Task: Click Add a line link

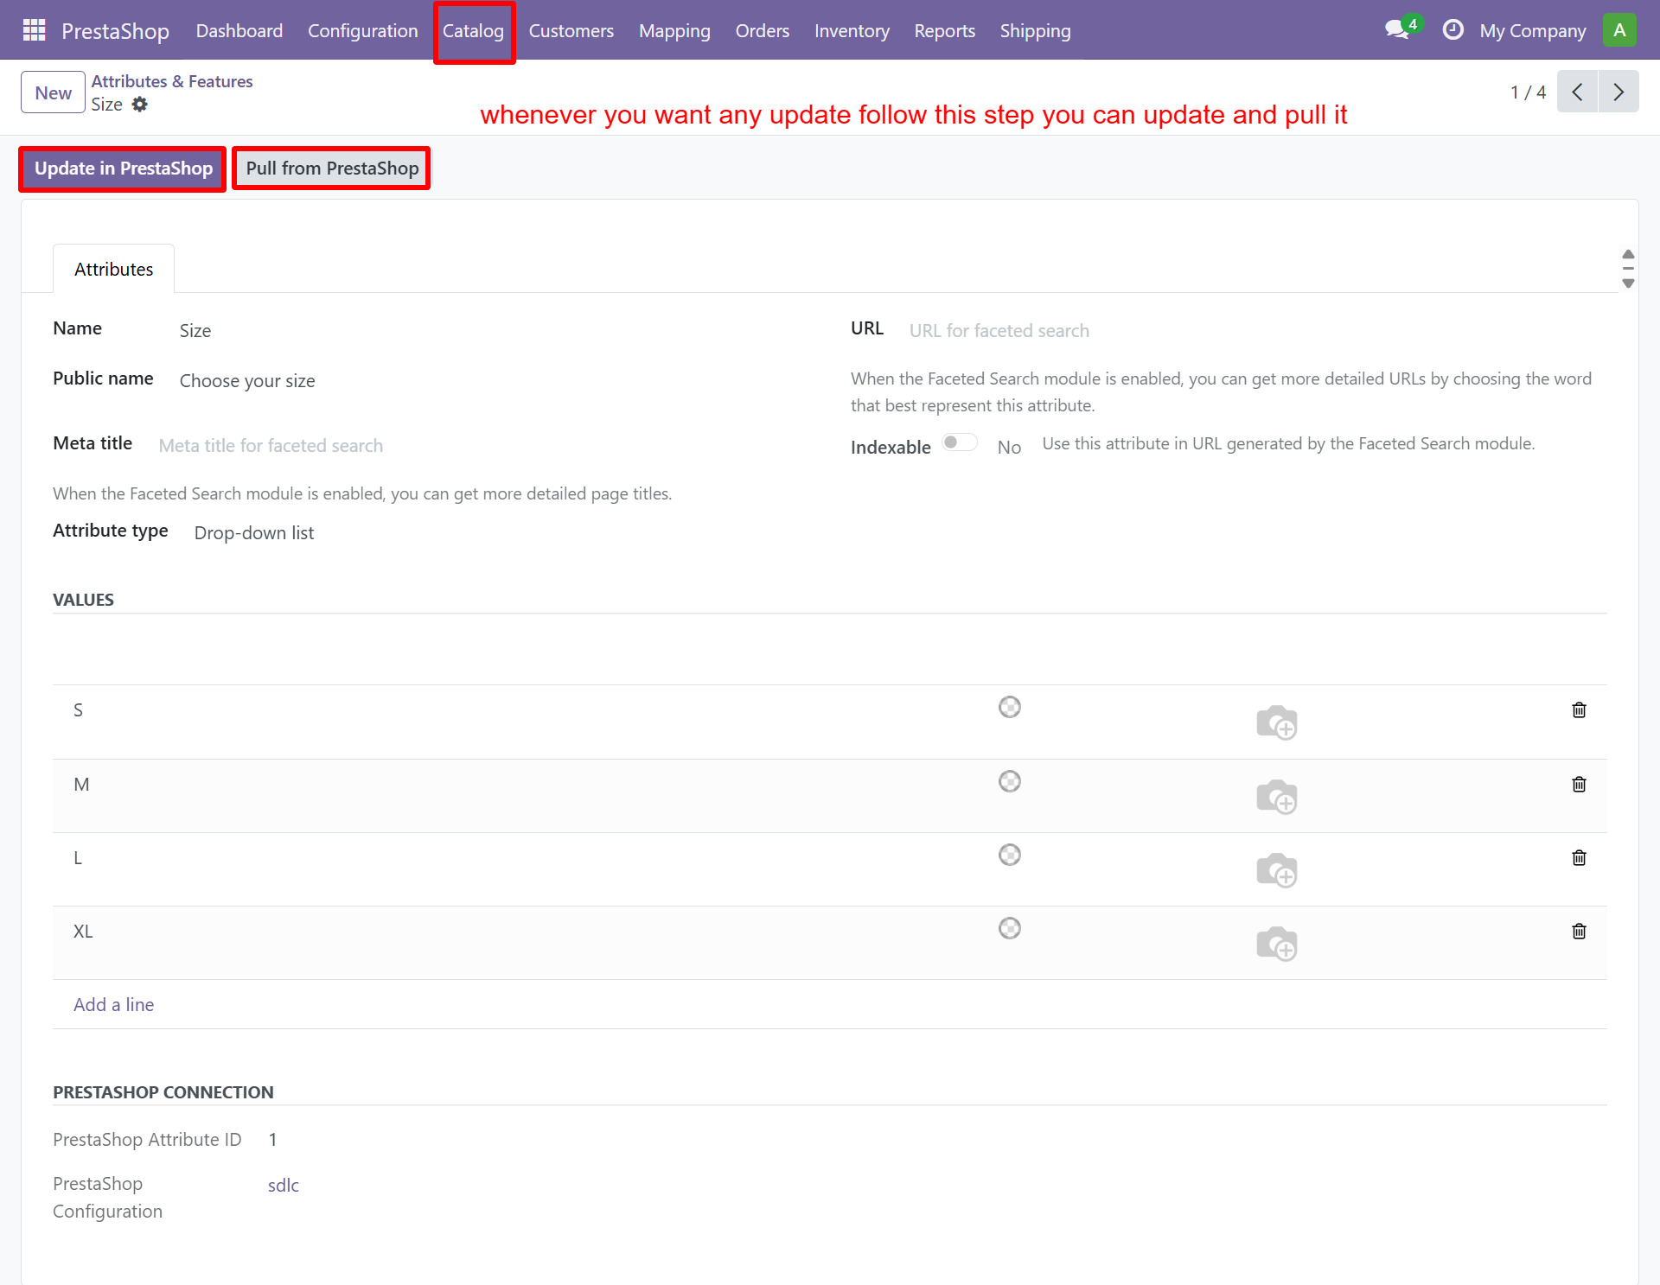Action: 113,1005
